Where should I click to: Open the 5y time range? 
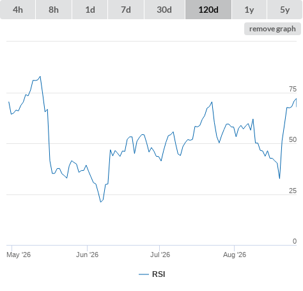285,10
